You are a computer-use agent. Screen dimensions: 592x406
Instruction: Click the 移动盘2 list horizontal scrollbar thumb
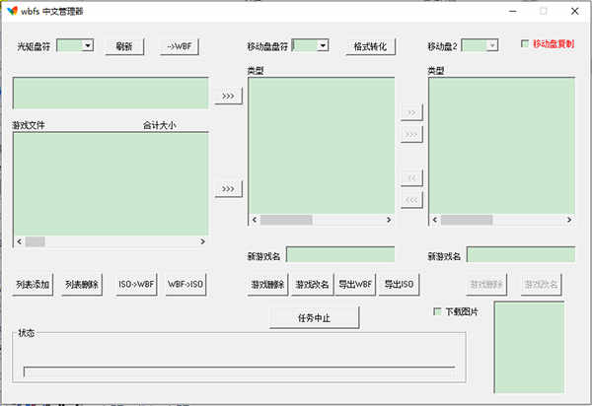click(x=467, y=220)
